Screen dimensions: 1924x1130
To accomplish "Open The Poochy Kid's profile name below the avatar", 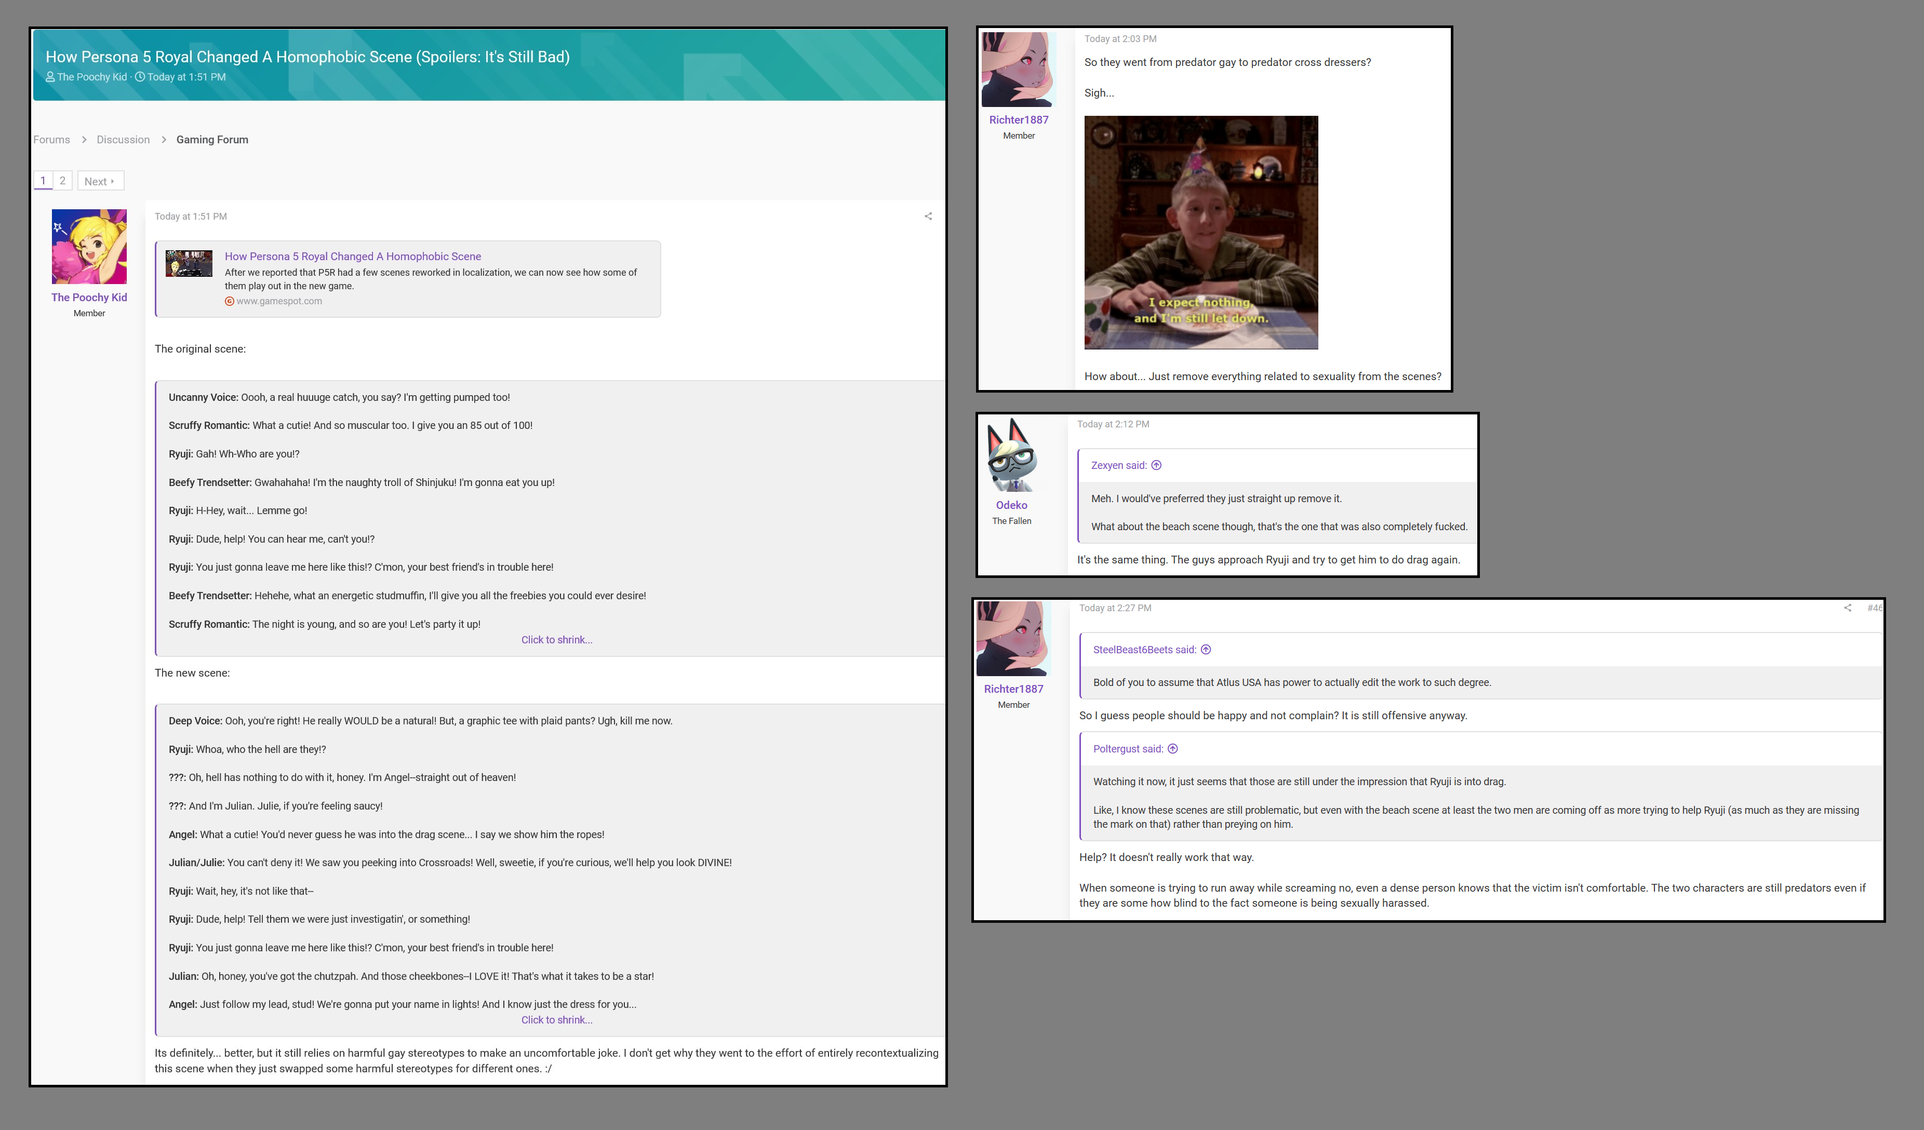I will (89, 298).
